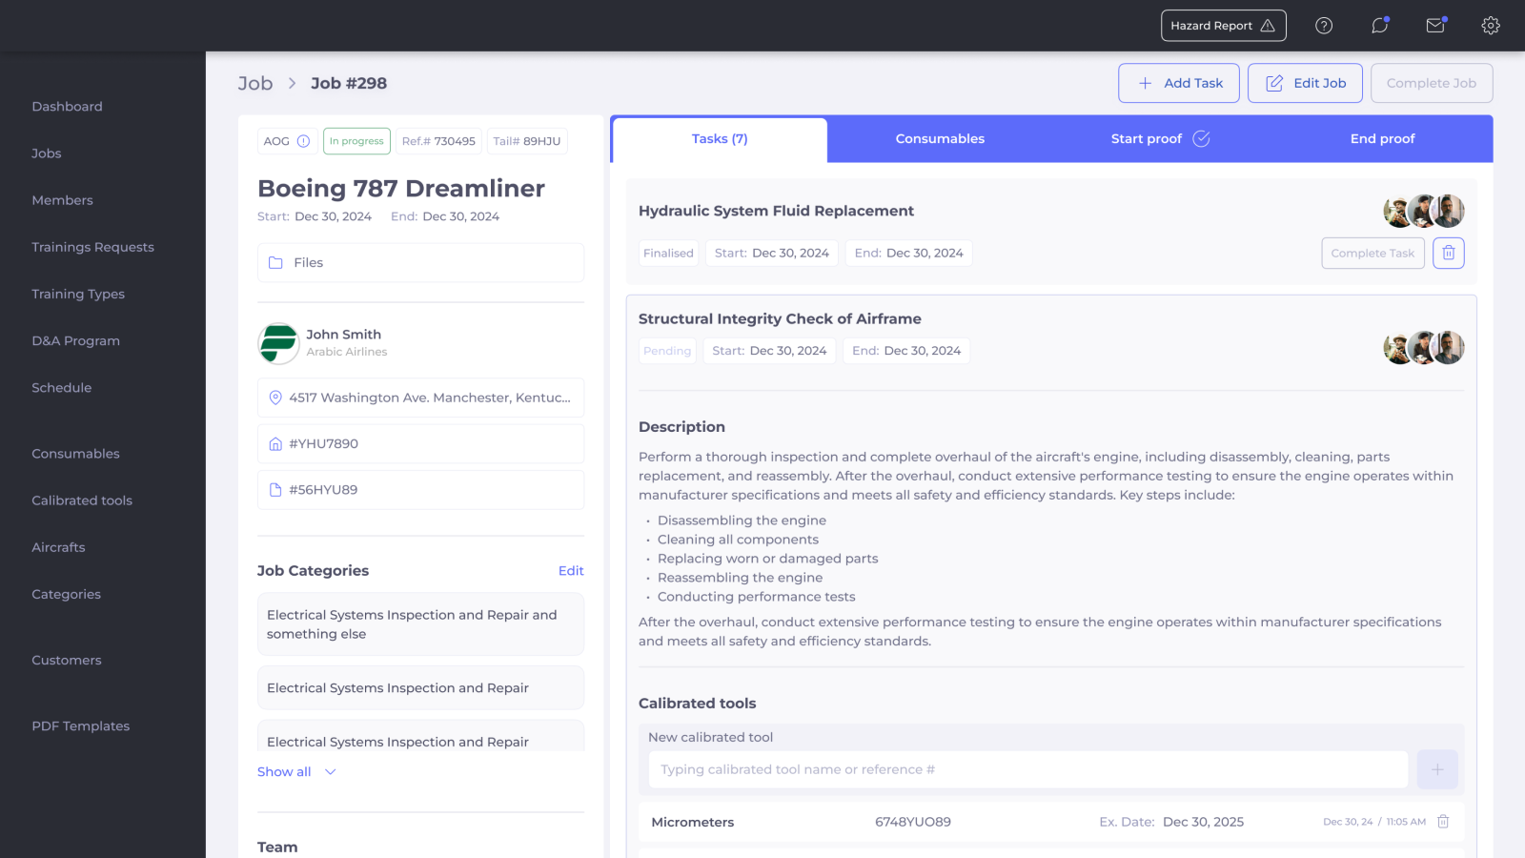Click the AOG info icon
The image size is (1525, 858).
[303, 141]
